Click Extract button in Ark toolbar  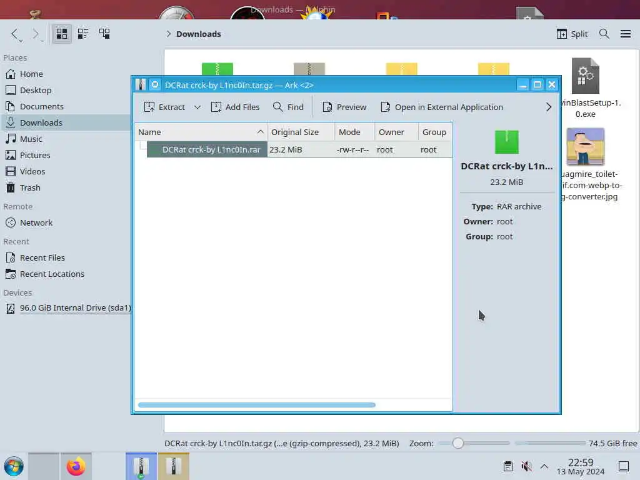(164, 107)
